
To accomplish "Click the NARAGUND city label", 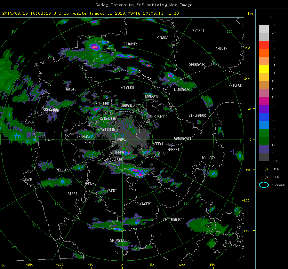I will point(108,119).
